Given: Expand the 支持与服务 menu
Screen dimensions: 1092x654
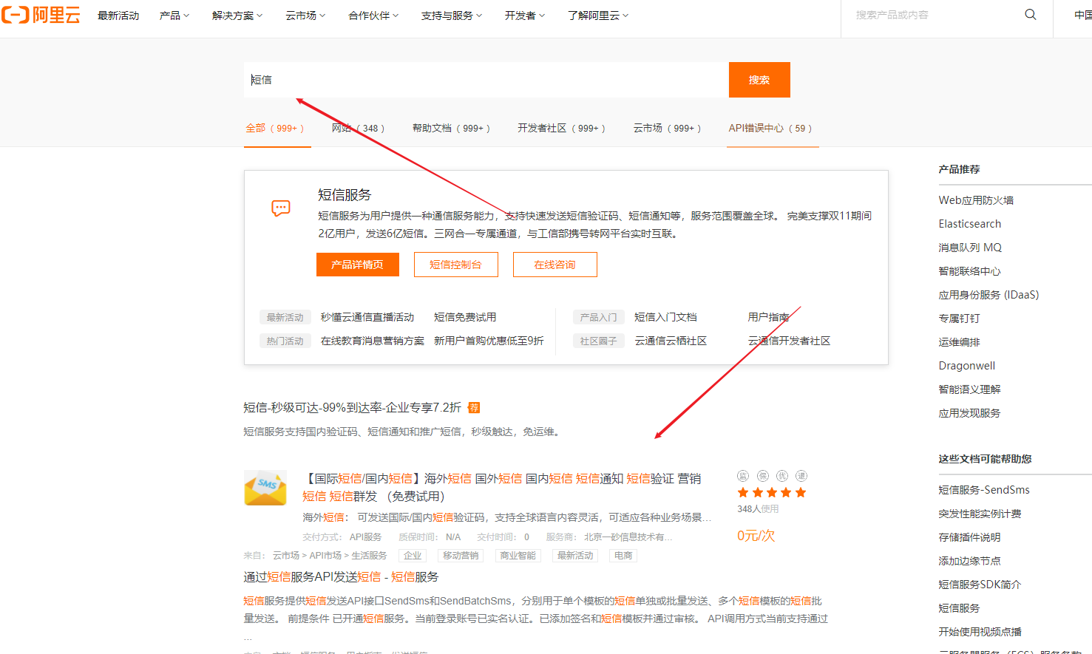Looking at the screenshot, I should pyautogui.click(x=452, y=16).
